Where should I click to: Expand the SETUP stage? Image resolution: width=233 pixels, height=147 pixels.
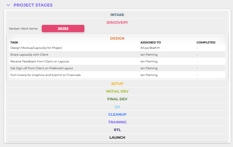click(117, 84)
